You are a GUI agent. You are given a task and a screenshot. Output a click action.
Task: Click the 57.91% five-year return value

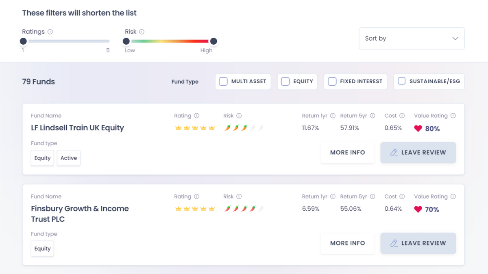click(349, 128)
